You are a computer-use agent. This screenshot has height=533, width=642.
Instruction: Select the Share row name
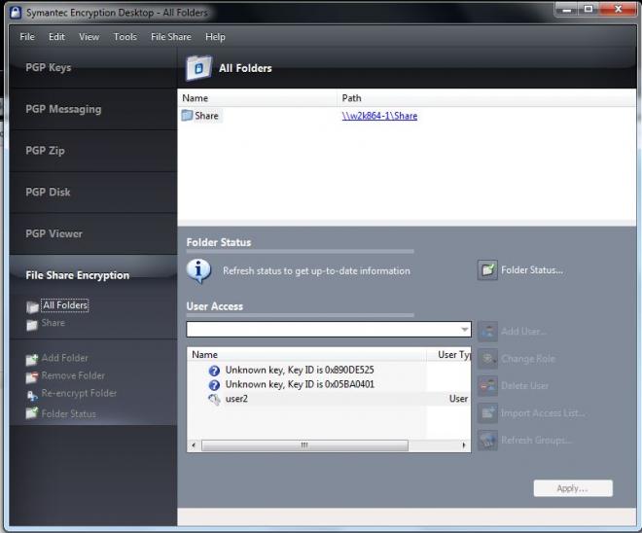[x=206, y=116]
